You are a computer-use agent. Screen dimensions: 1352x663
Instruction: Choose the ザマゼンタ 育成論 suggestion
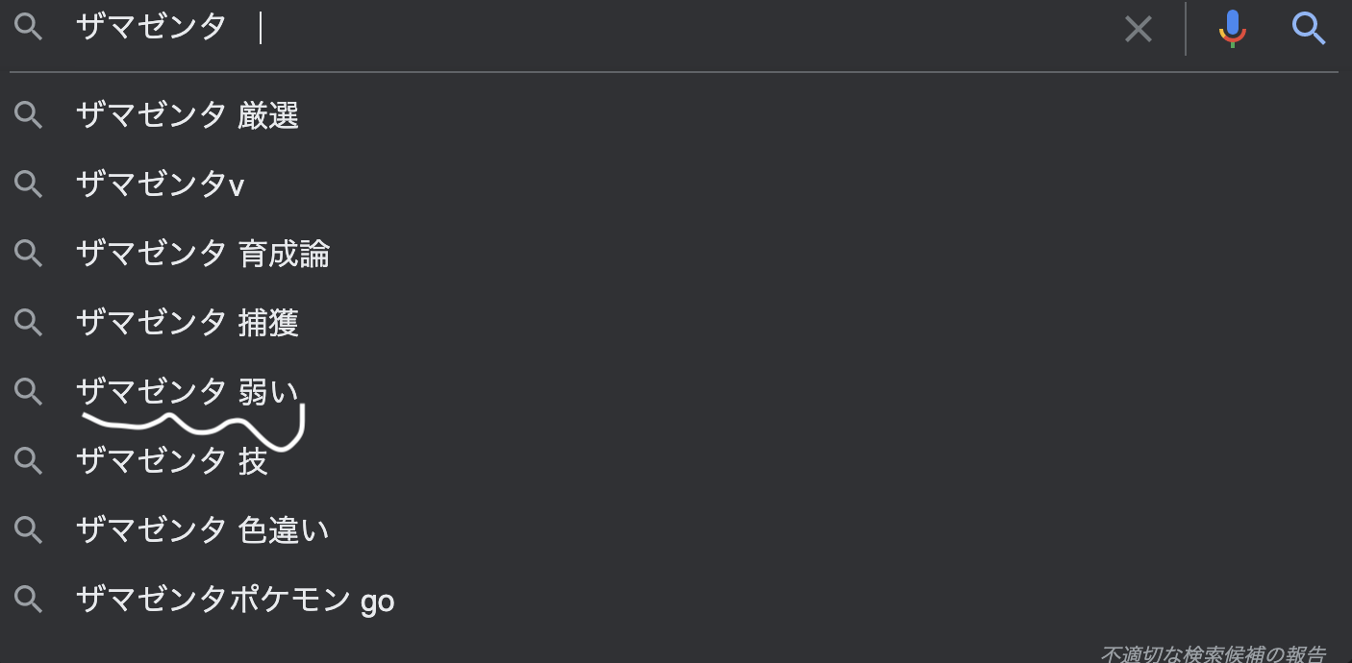pyautogui.click(x=203, y=254)
